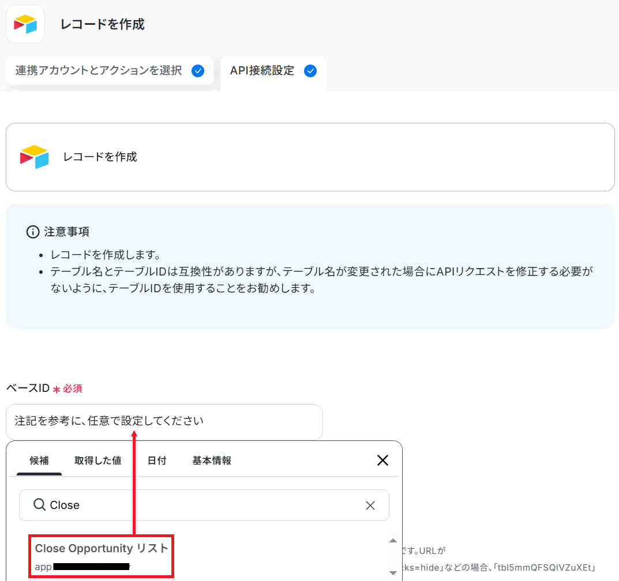This screenshot has width=619, height=581.
Task: Click the レコードを作成 text in the card
Action: (100, 157)
